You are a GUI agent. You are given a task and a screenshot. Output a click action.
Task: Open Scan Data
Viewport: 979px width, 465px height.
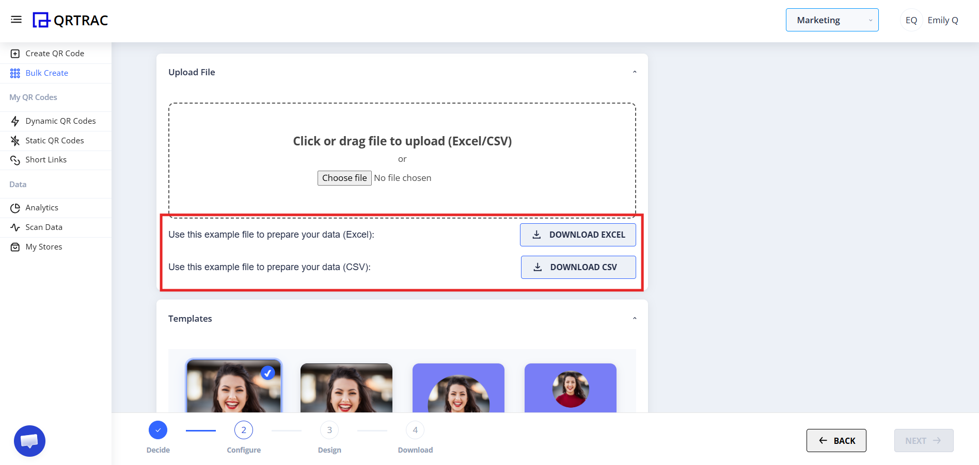point(44,227)
